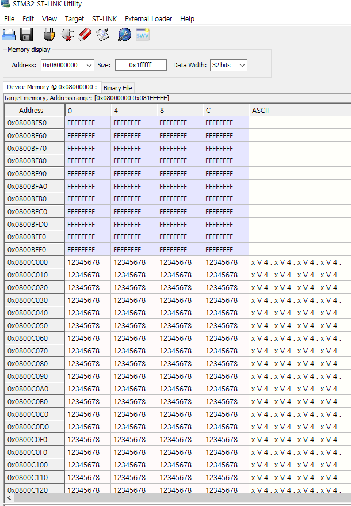Click the Open file toolbar icon
351x506 pixels.
[9, 35]
